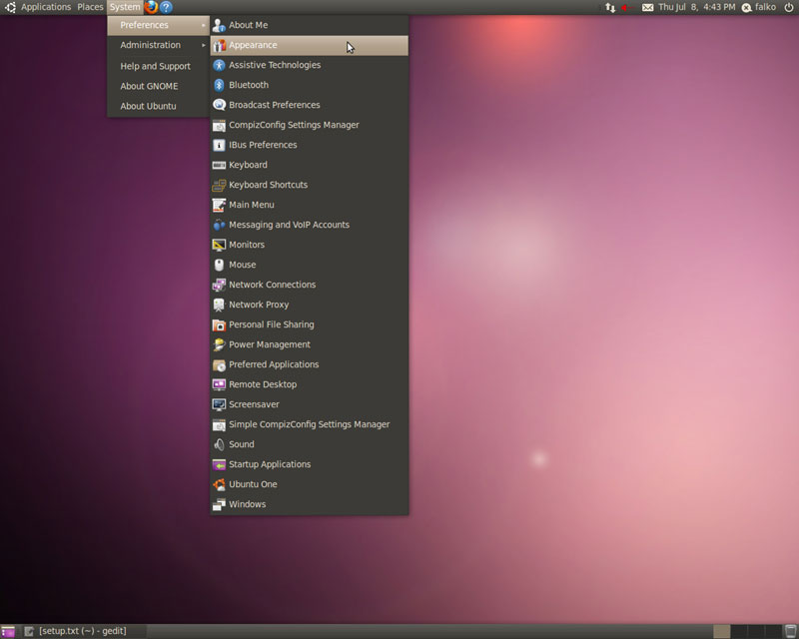Click the mail envelope indicator icon
The height and width of the screenshot is (639, 799).
click(647, 7)
